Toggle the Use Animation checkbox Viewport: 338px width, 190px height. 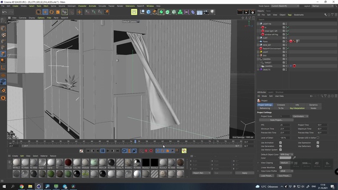click(280, 142)
